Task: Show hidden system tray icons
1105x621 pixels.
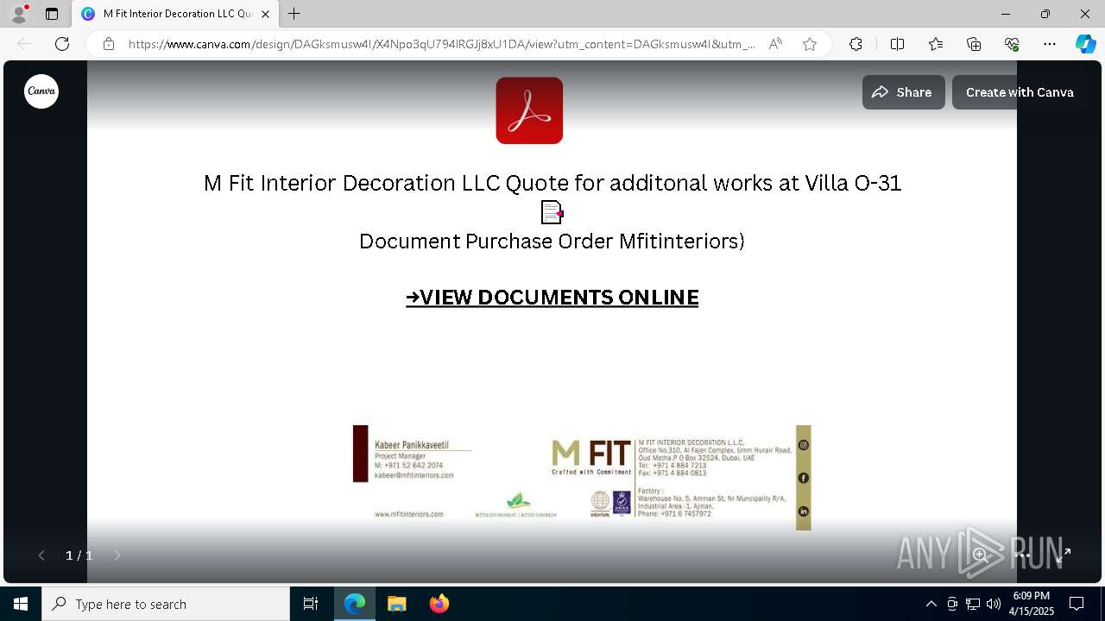Action: pyautogui.click(x=931, y=604)
